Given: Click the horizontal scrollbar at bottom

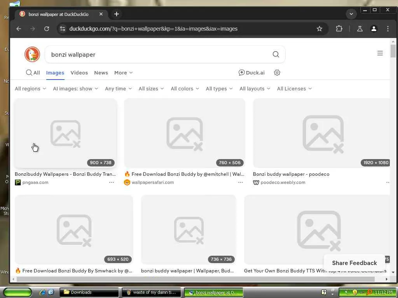Looking at the screenshot, I should point(196,279).
